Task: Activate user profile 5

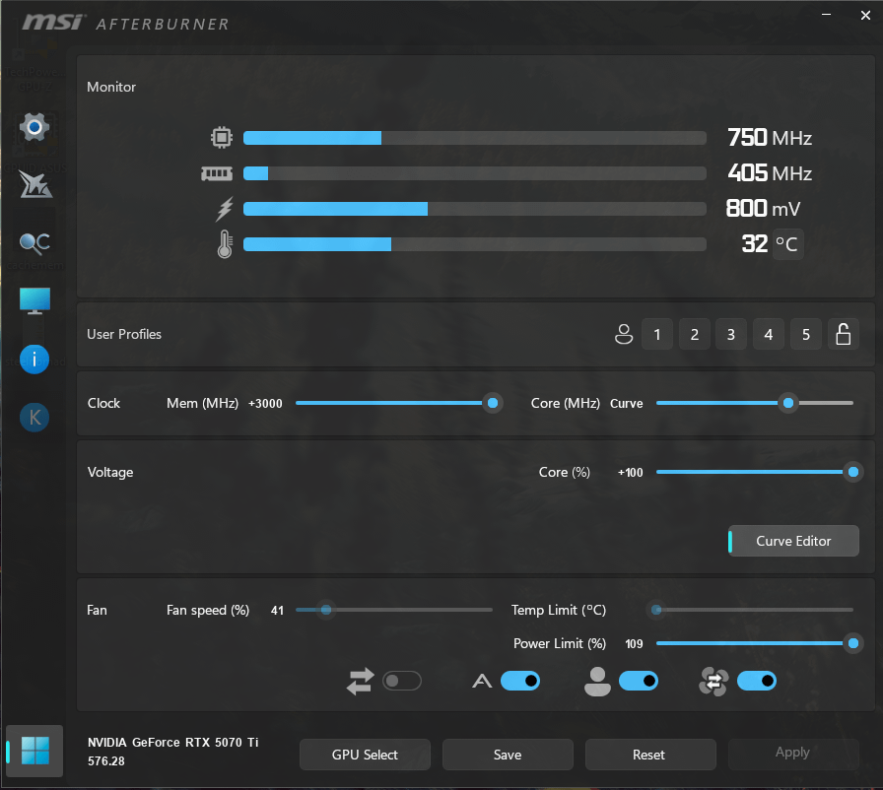Action: (806, 334)
